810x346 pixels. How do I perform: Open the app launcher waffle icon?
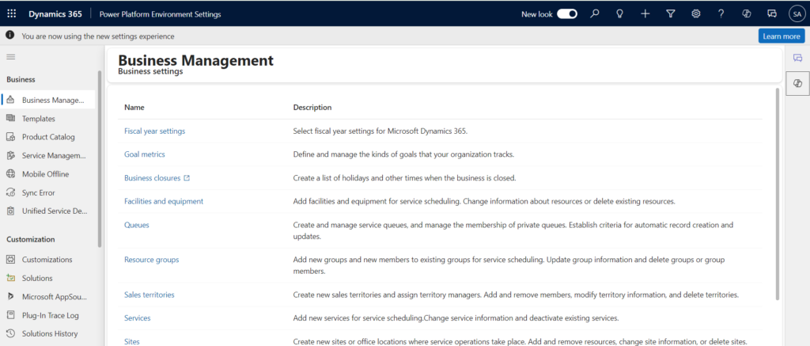point(11,13)
